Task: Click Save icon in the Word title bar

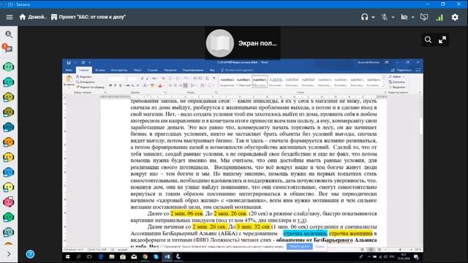Action: coord(69,63)
